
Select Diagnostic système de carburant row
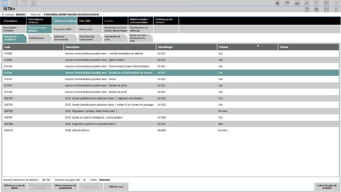coord(170,124)
